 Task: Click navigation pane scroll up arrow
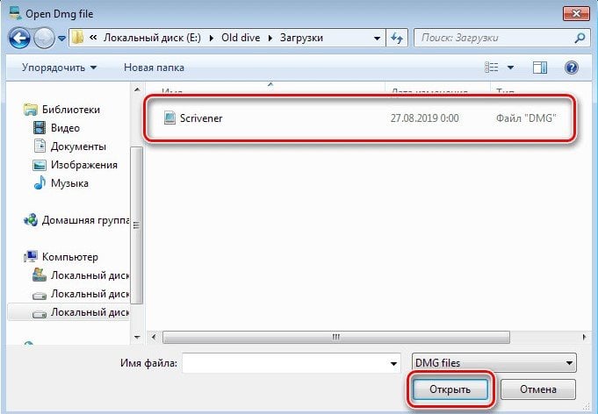pyautogui.click(x=137, y=90)
